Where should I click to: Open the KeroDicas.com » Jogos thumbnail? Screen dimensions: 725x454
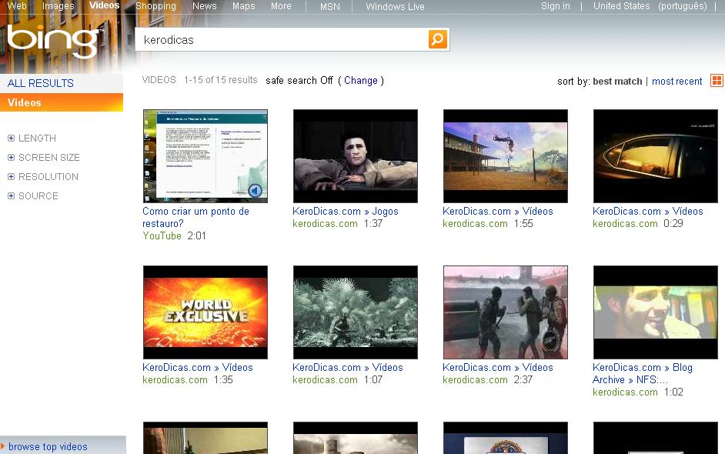[x=356, y=155]
